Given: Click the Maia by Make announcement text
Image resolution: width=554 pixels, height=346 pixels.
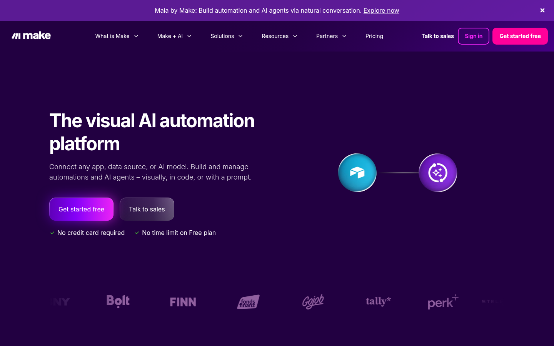Looking at the screenshot, I should click(x=258, y=10).
